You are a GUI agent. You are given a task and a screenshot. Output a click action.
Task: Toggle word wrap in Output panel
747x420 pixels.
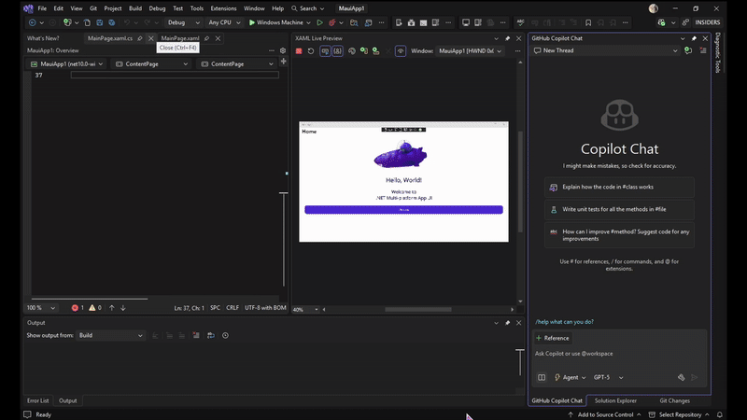coord(211,335)
